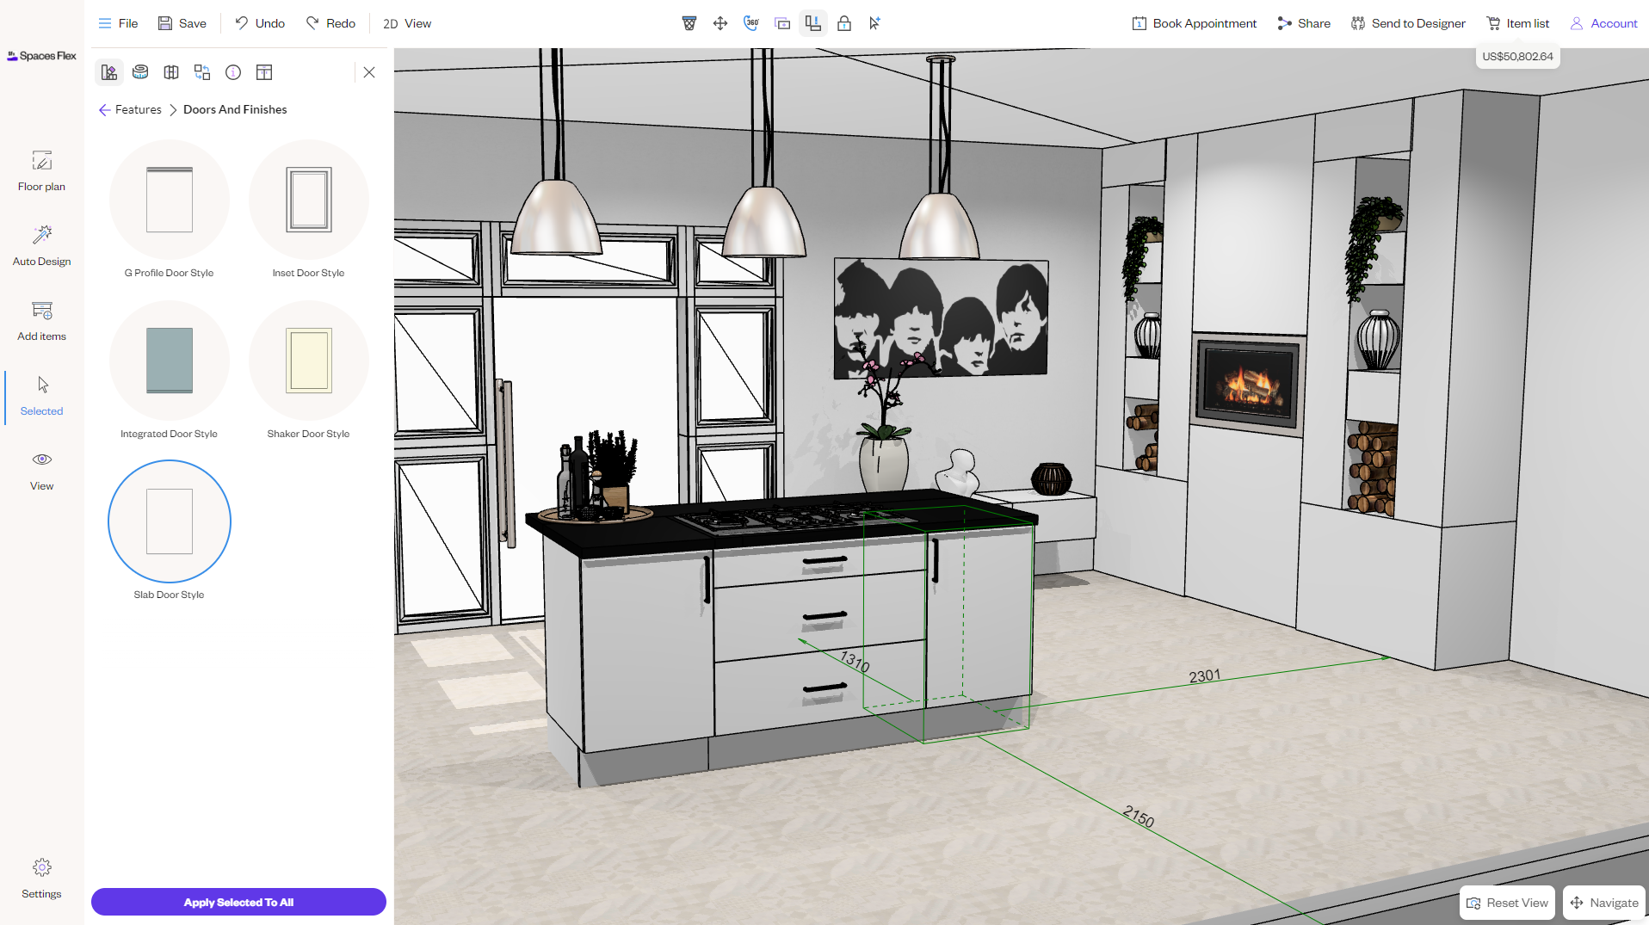Open the Add items panel
The image size is (1649, 925).
pyautogui.click(x=41, y=320)
